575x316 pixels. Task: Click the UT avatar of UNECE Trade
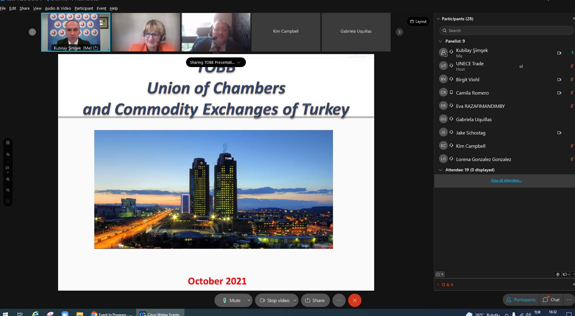pyautogui.click(x=443, y=66)
